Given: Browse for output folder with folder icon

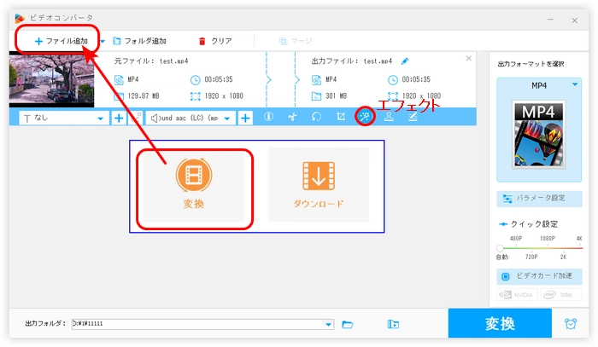Looking at the screenshot, I should [348, 324].
